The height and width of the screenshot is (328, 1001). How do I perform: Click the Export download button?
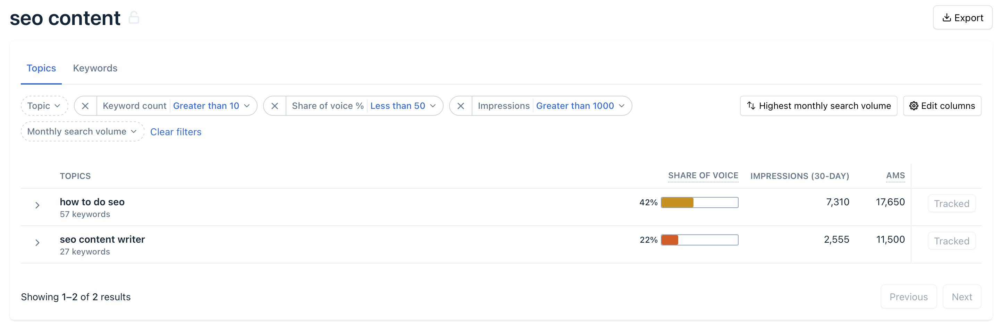tap(962, 18)
